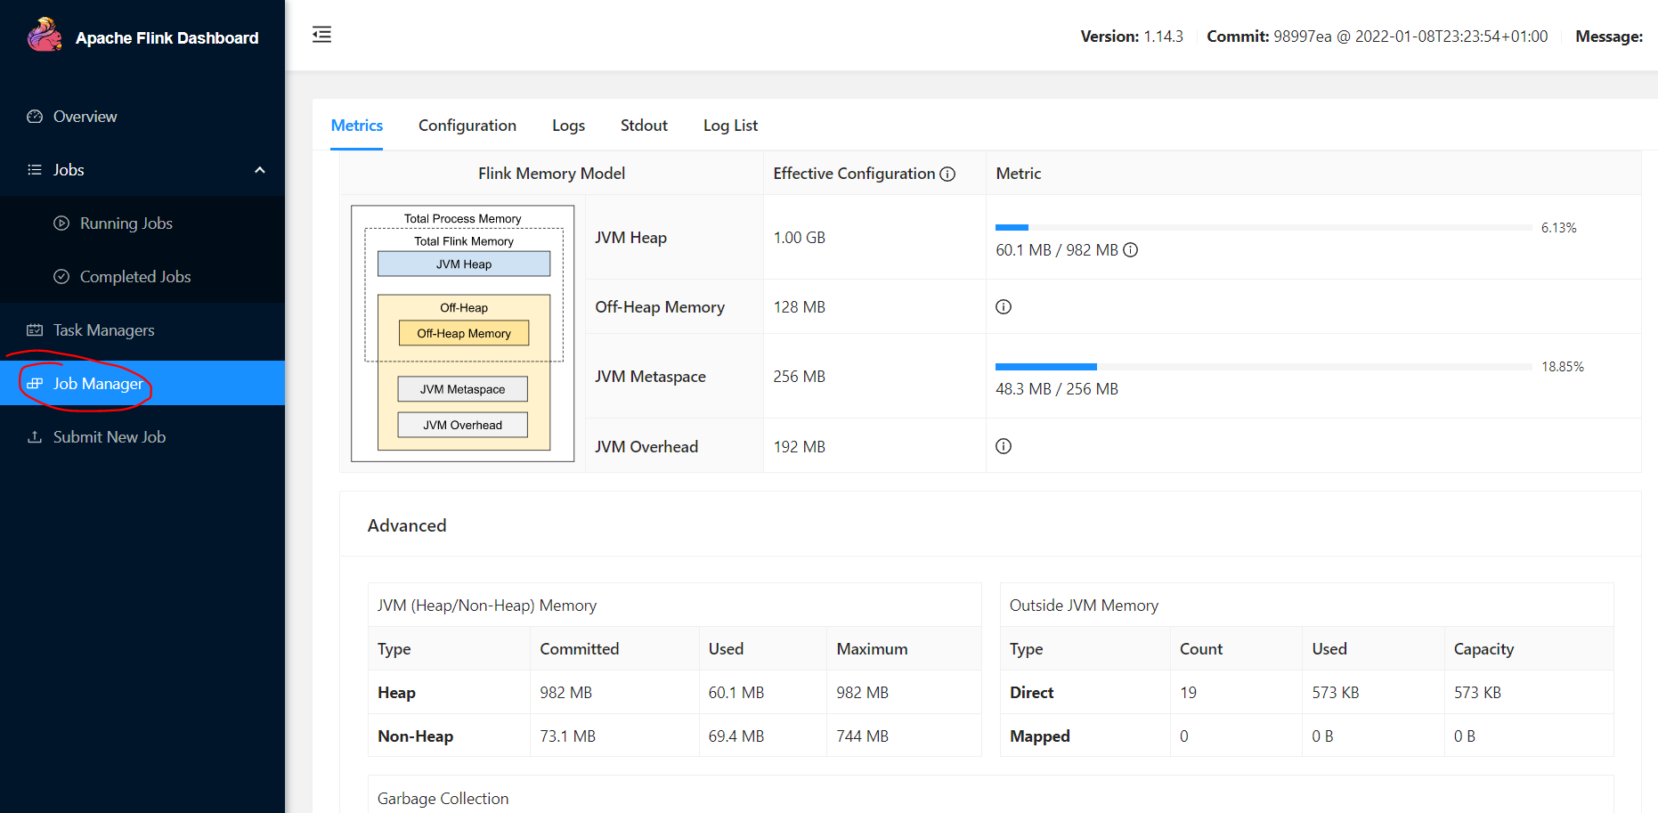
Task: Click the JVM Heap box in memory diagram
Action: [x=464, y=264]
